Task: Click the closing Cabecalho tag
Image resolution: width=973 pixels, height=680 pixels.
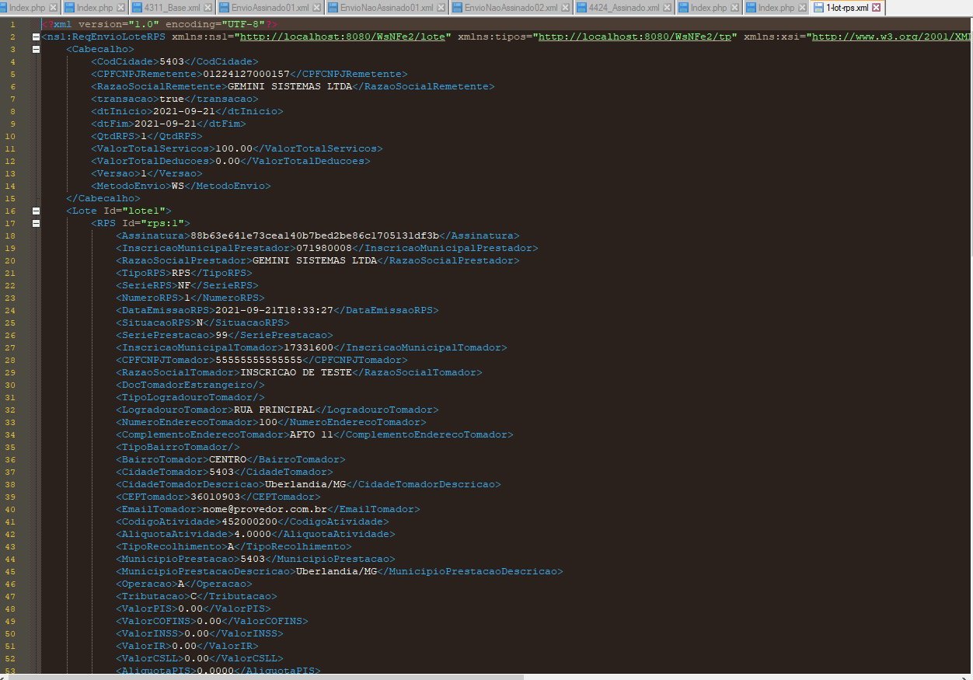Action: [103, 198]
